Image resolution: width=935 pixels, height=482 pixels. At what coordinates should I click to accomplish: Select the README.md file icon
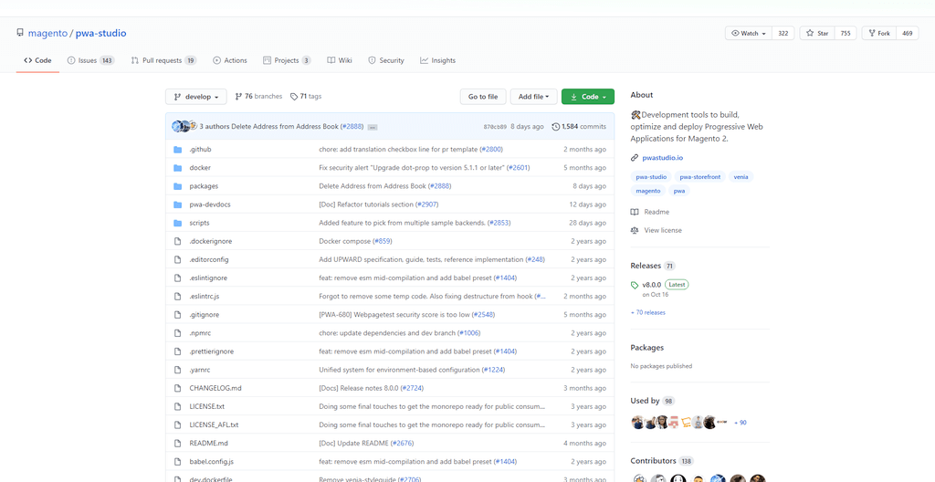(x=177, y=444)
